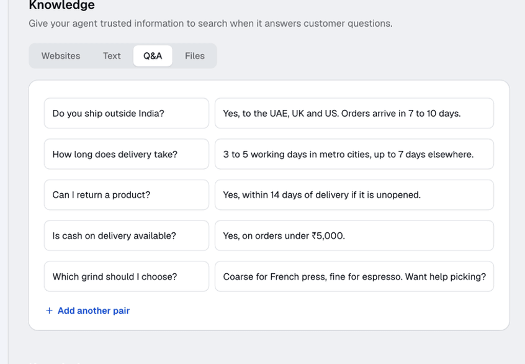Focus the 'How long does delivery take?' field
Viewport: 525px width, 364px height.
(x=127, y=154)
